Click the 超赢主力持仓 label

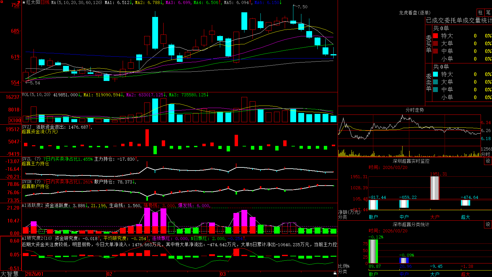(x=35, y=164)
